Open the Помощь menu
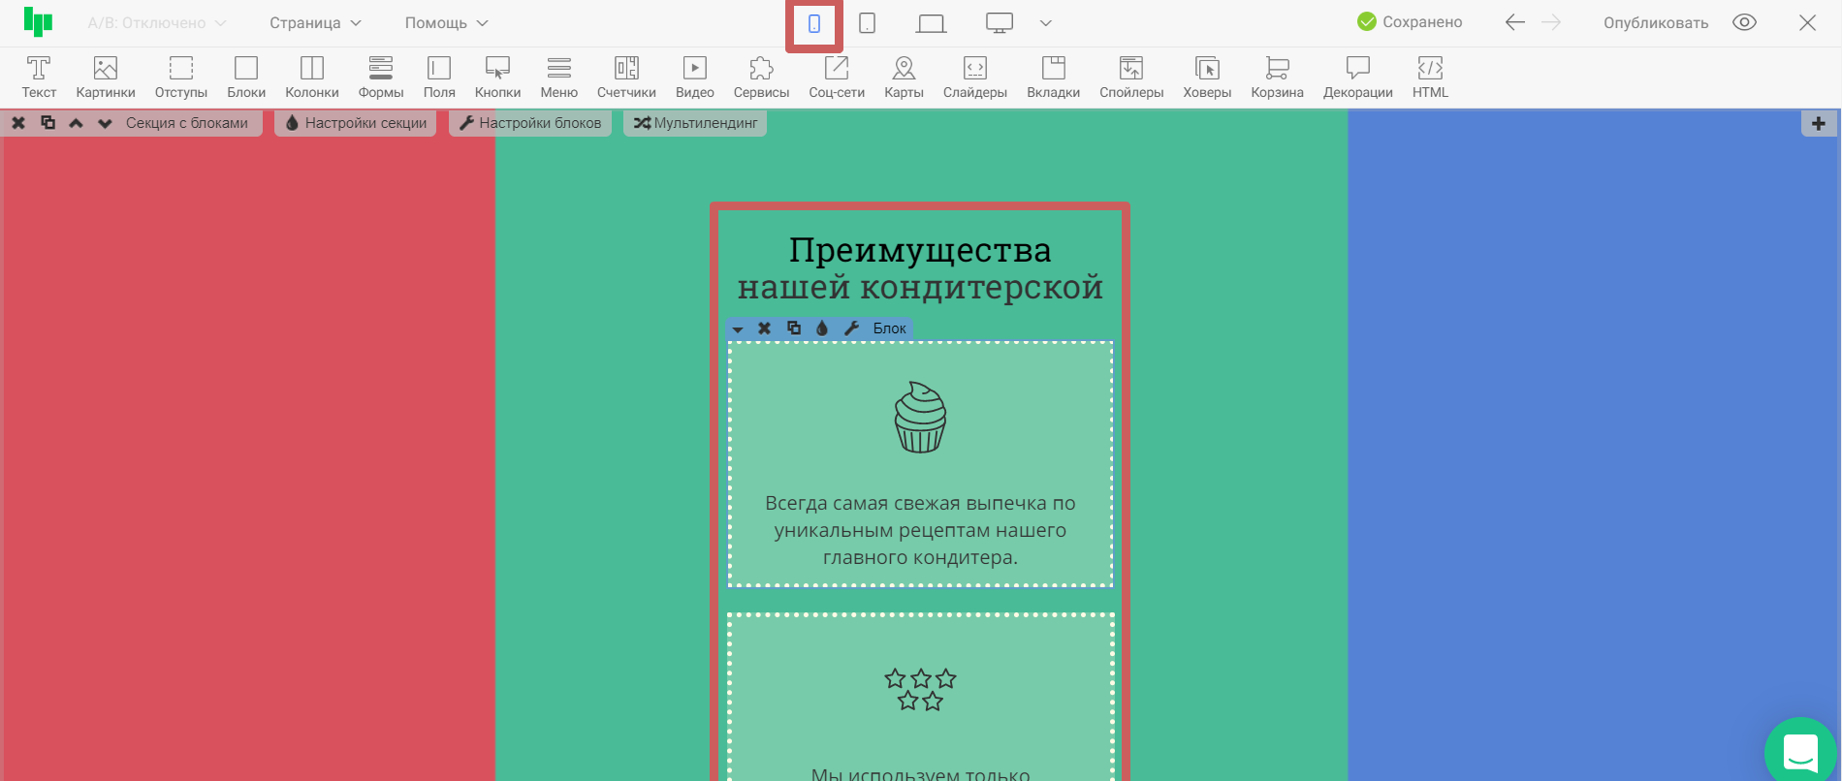This screenshot has width=1842, height=781. click(x=446, y=23)
